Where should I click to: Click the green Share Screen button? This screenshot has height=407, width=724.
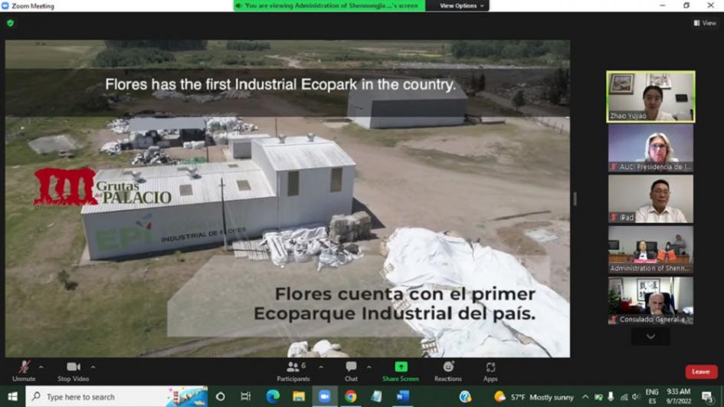(401, 372)
